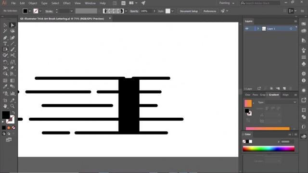Click Stroke label in control bar
This screenshot has width=308, height=173.
[x=49, y=11]
